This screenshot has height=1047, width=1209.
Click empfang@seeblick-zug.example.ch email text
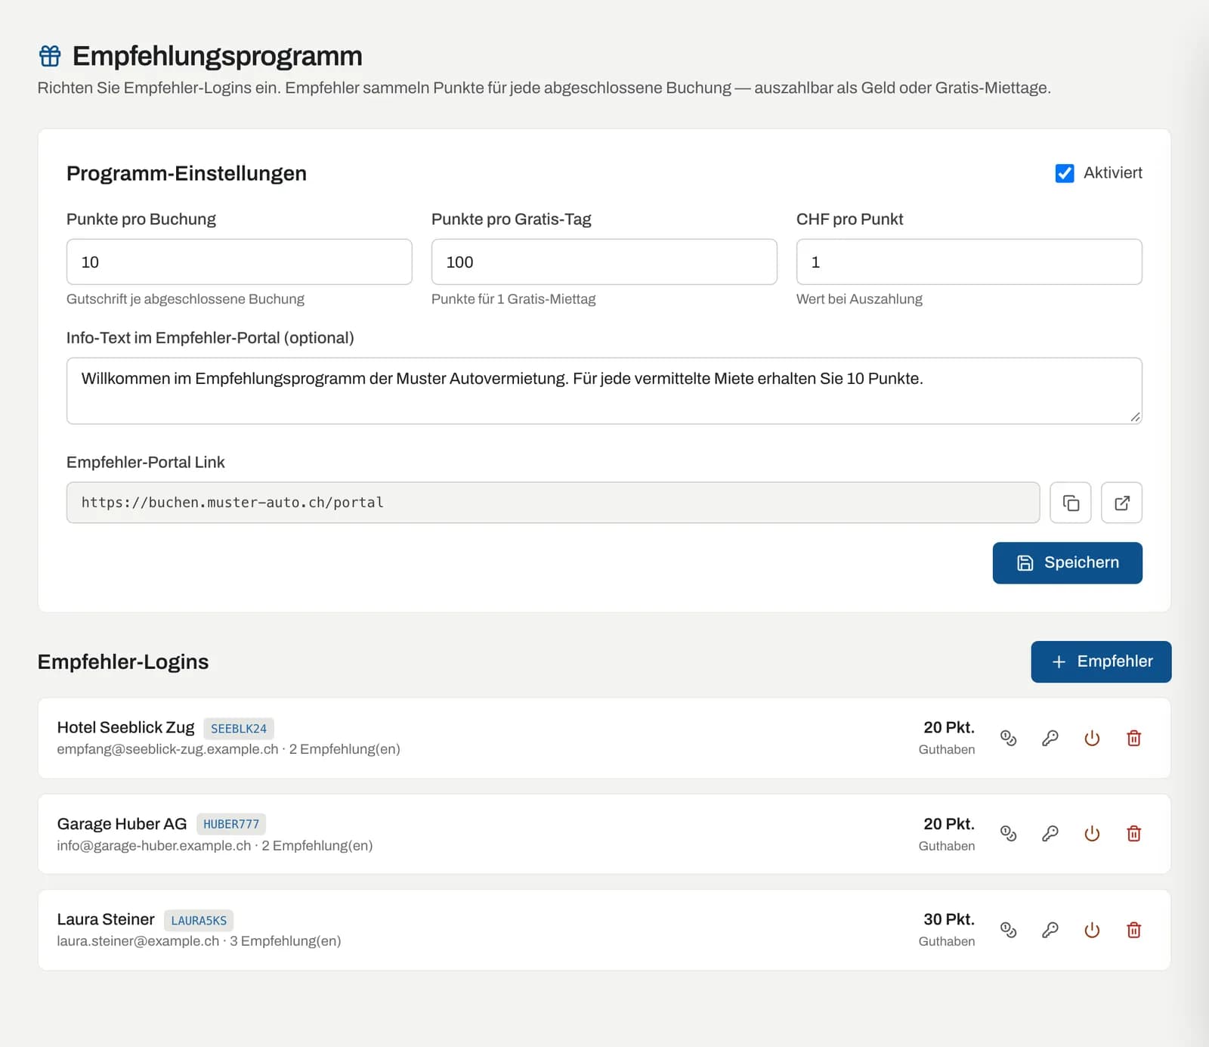point(168,749)
